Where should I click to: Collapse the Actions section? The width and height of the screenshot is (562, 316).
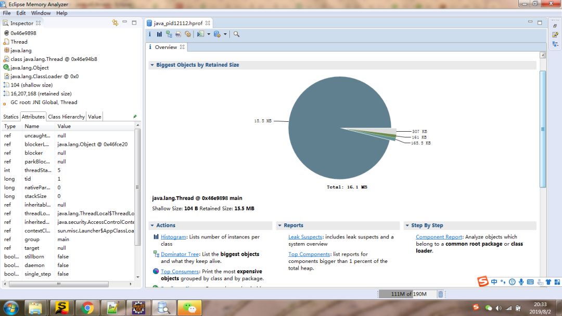[x=152, y=225]
